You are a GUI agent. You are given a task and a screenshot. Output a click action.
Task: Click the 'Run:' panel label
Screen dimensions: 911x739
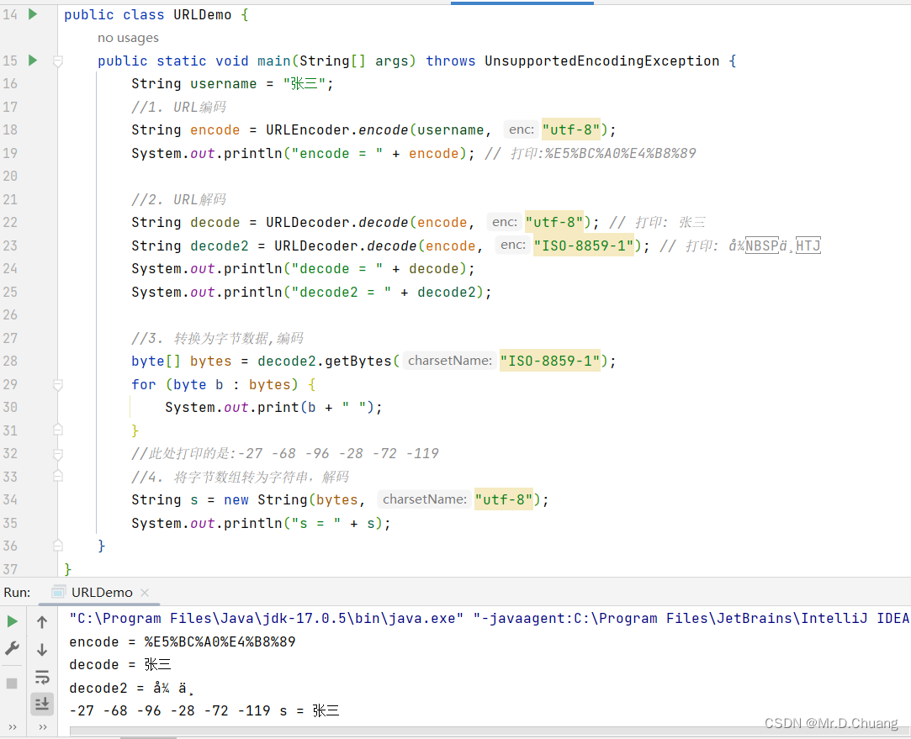[17, 593]
